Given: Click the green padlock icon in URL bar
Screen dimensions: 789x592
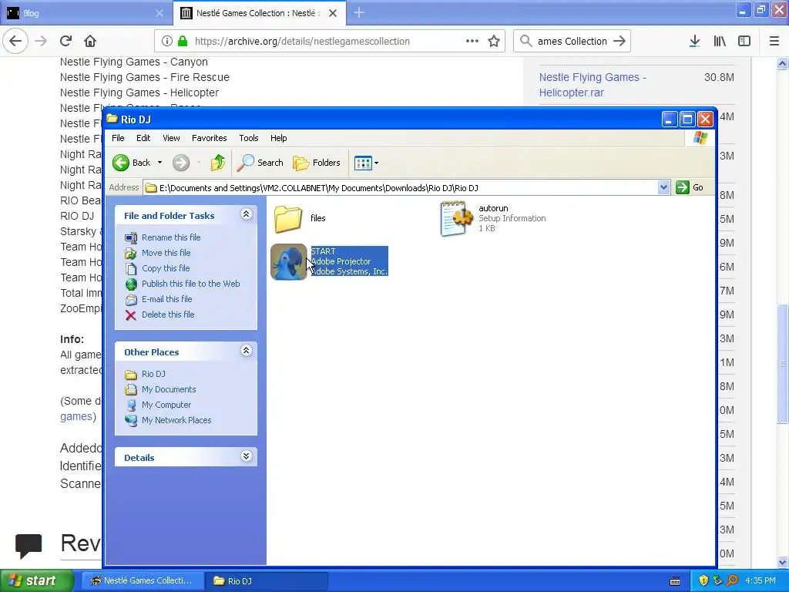Looking at the screenshot, I should pyautogui.click(x=183, y=41).
